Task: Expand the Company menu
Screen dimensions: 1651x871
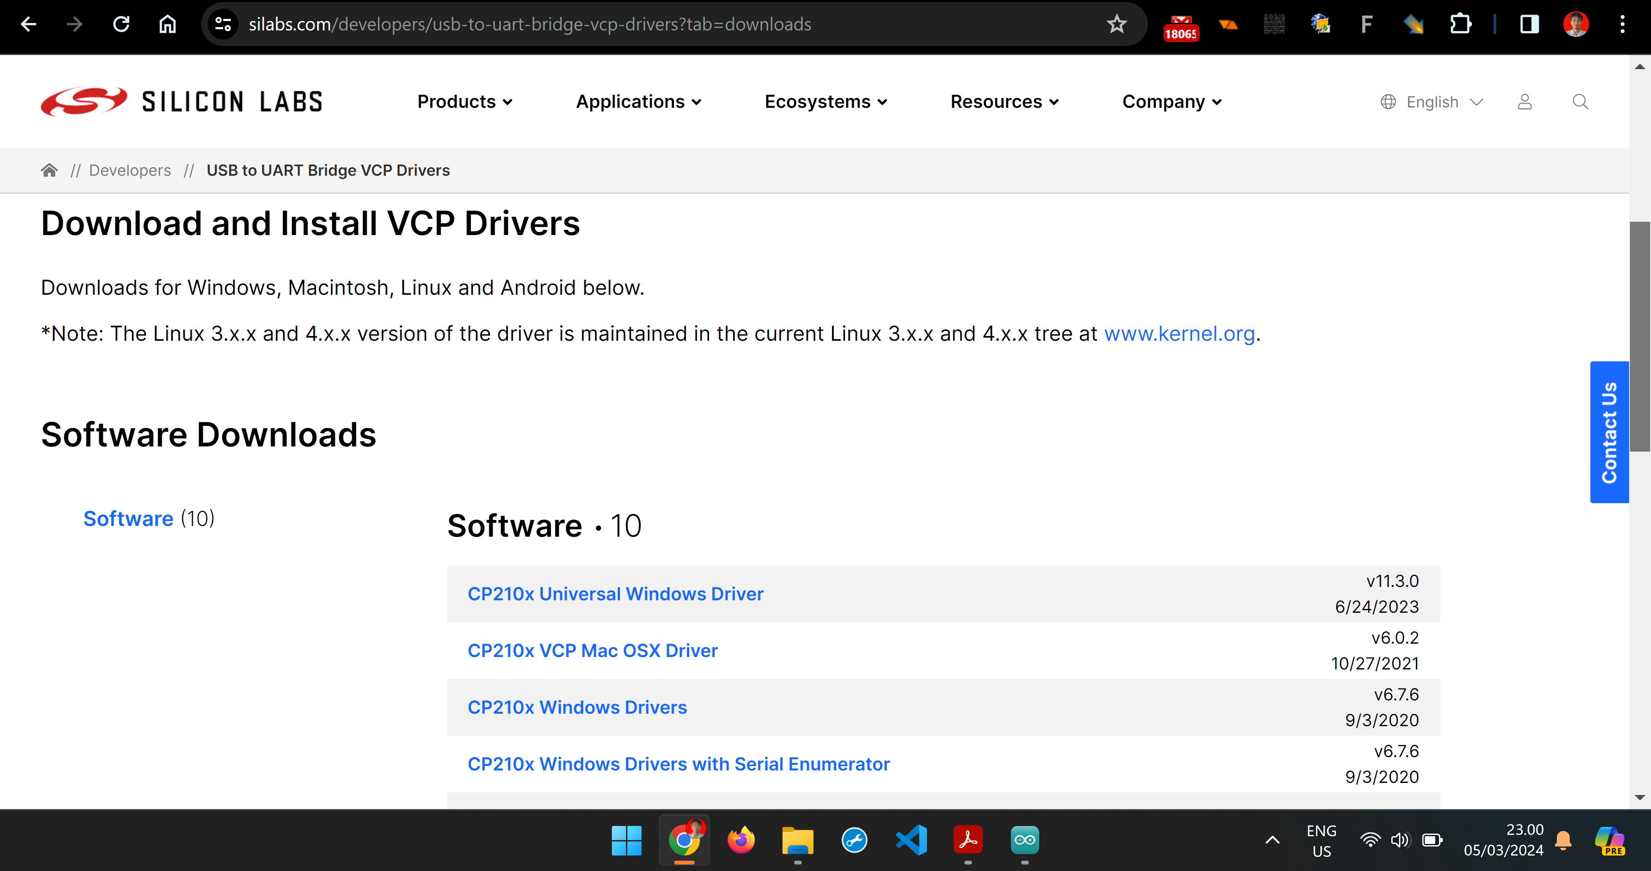Action: 1172,101
